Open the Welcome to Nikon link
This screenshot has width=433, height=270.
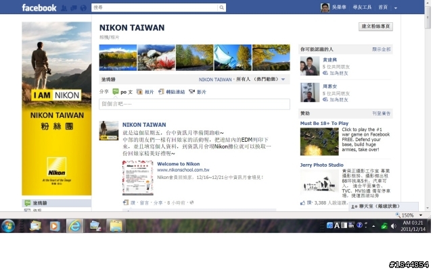179,164
